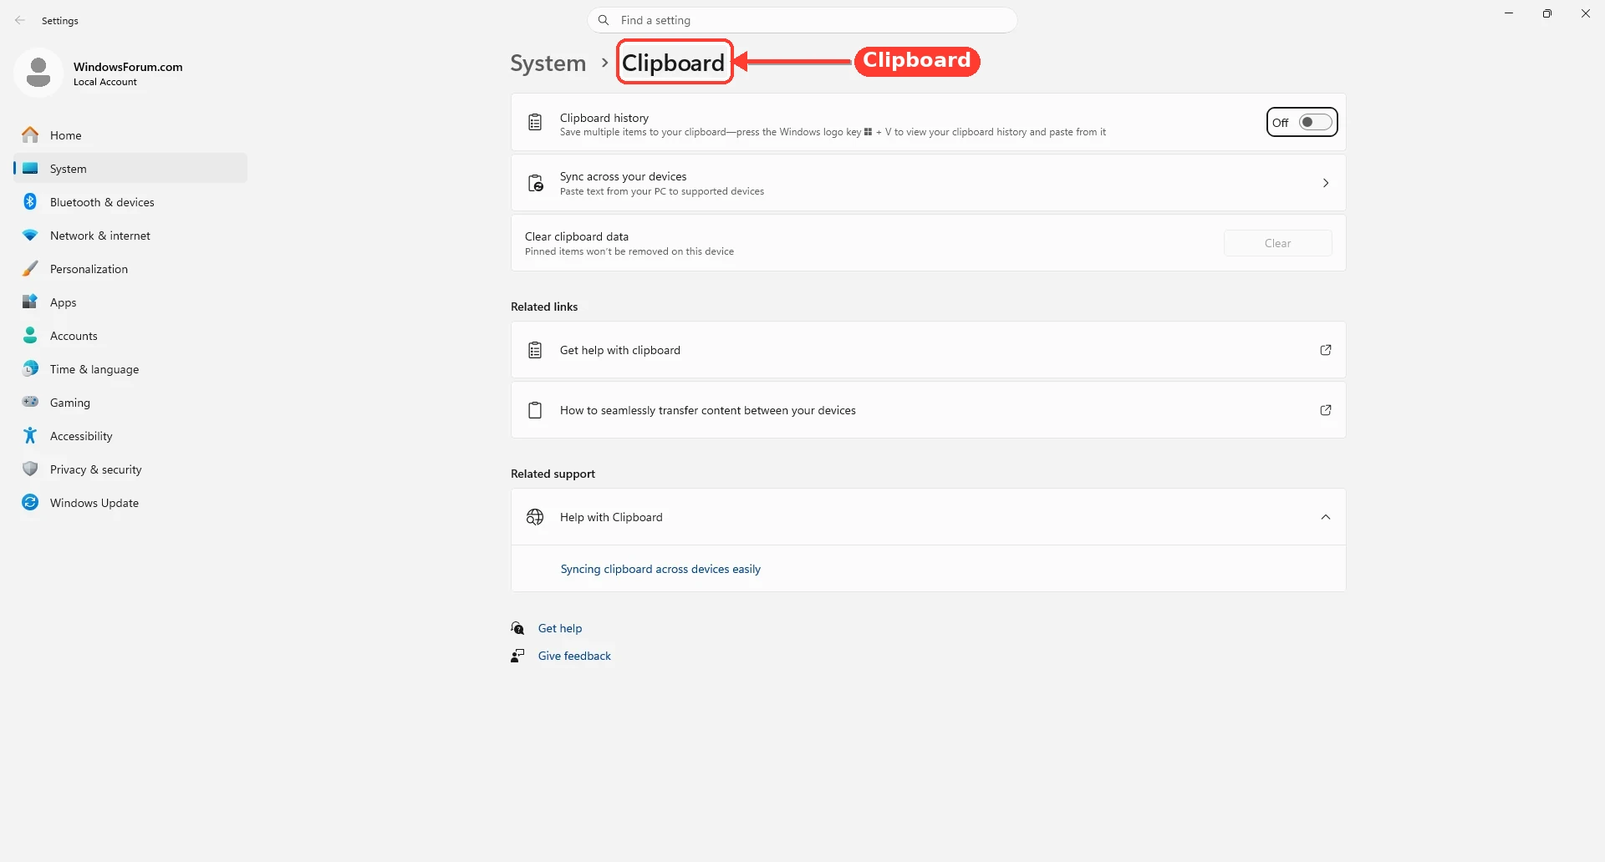The width and height of the screenshot is (1605, 862).
Task: Open Accessibility settings
Action: pos(130,435)
